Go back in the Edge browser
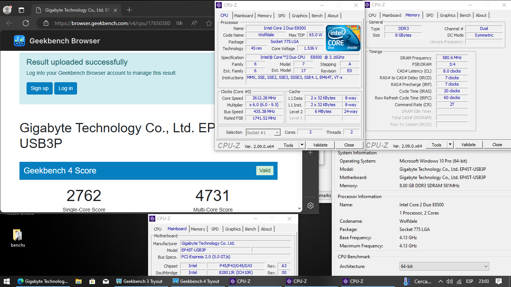This screenshot has height=287, width=511. coord(9,23)
